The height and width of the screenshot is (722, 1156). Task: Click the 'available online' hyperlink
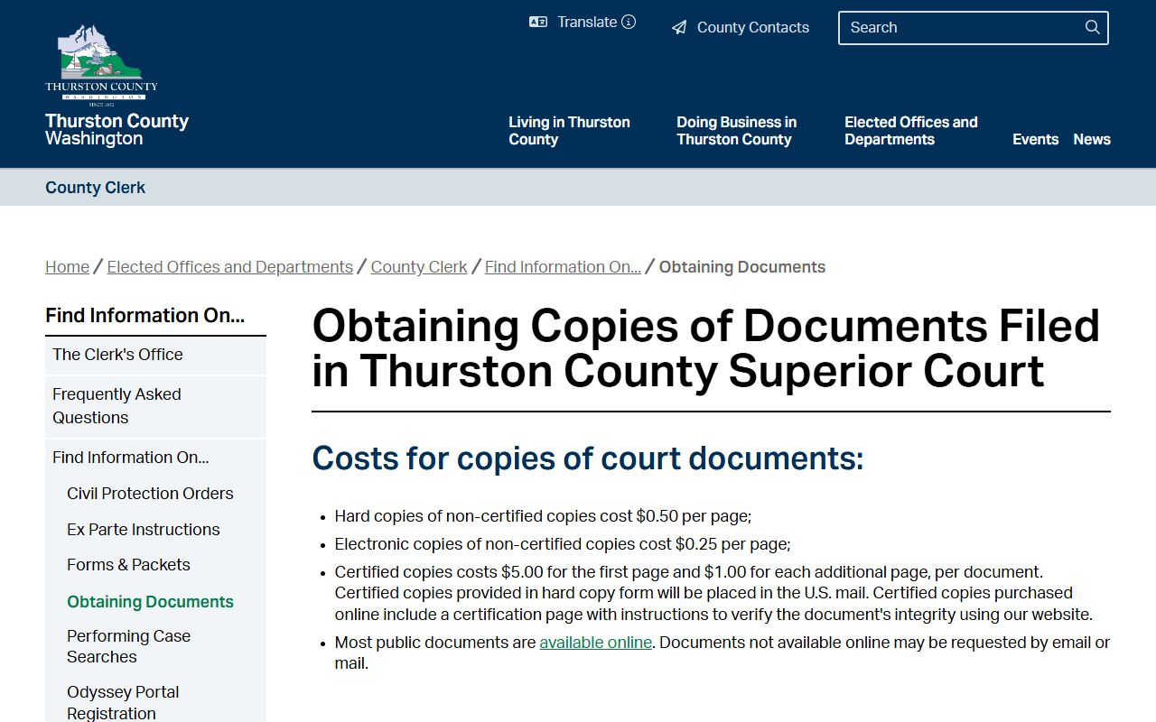595,643
